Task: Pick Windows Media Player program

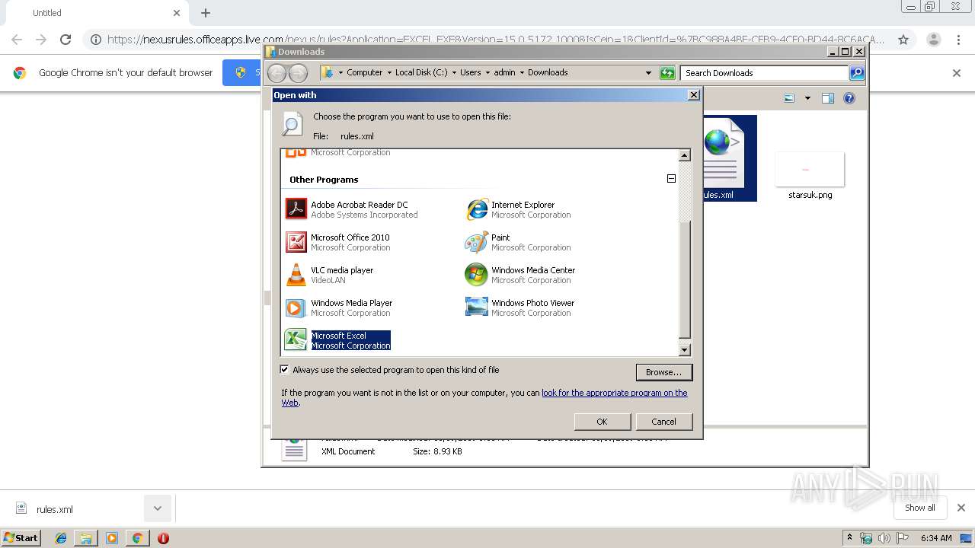Action: [339, 307]
